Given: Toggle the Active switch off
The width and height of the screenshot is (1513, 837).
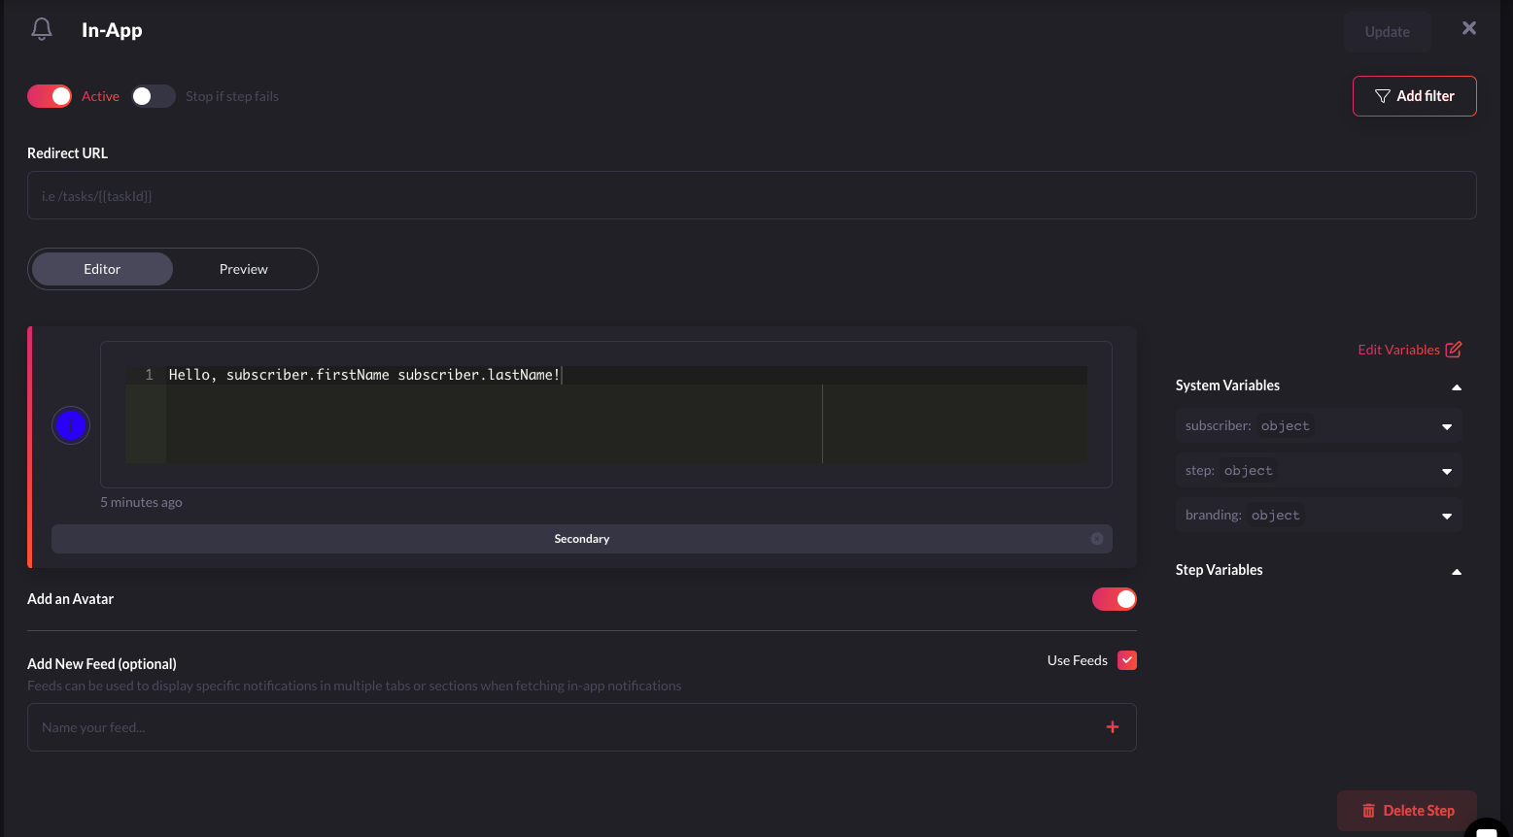Looking at the screenshot, I should pyautogui.click(x=50, y=96).
